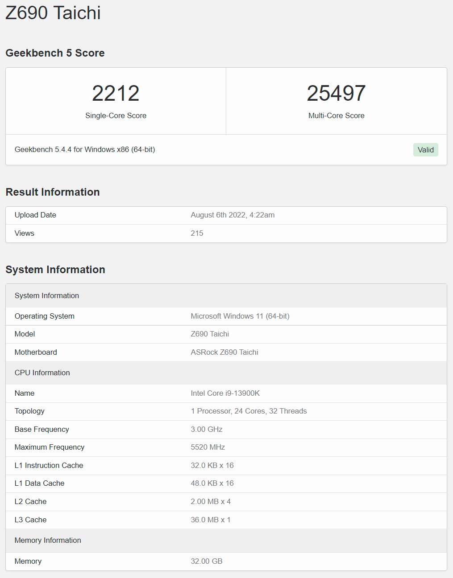Select the Model value Z690 Taichi

[x=210, y=334]
